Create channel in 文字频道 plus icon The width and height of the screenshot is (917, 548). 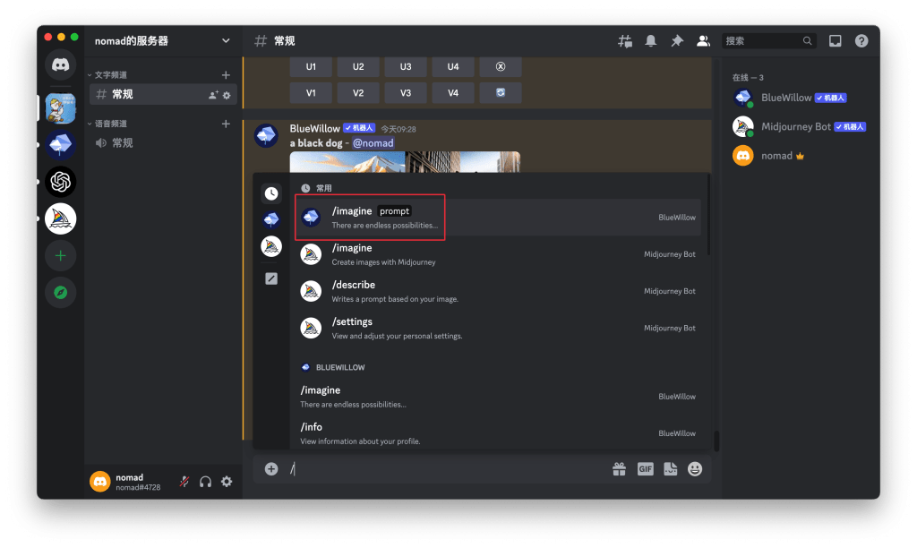[226, 75]
